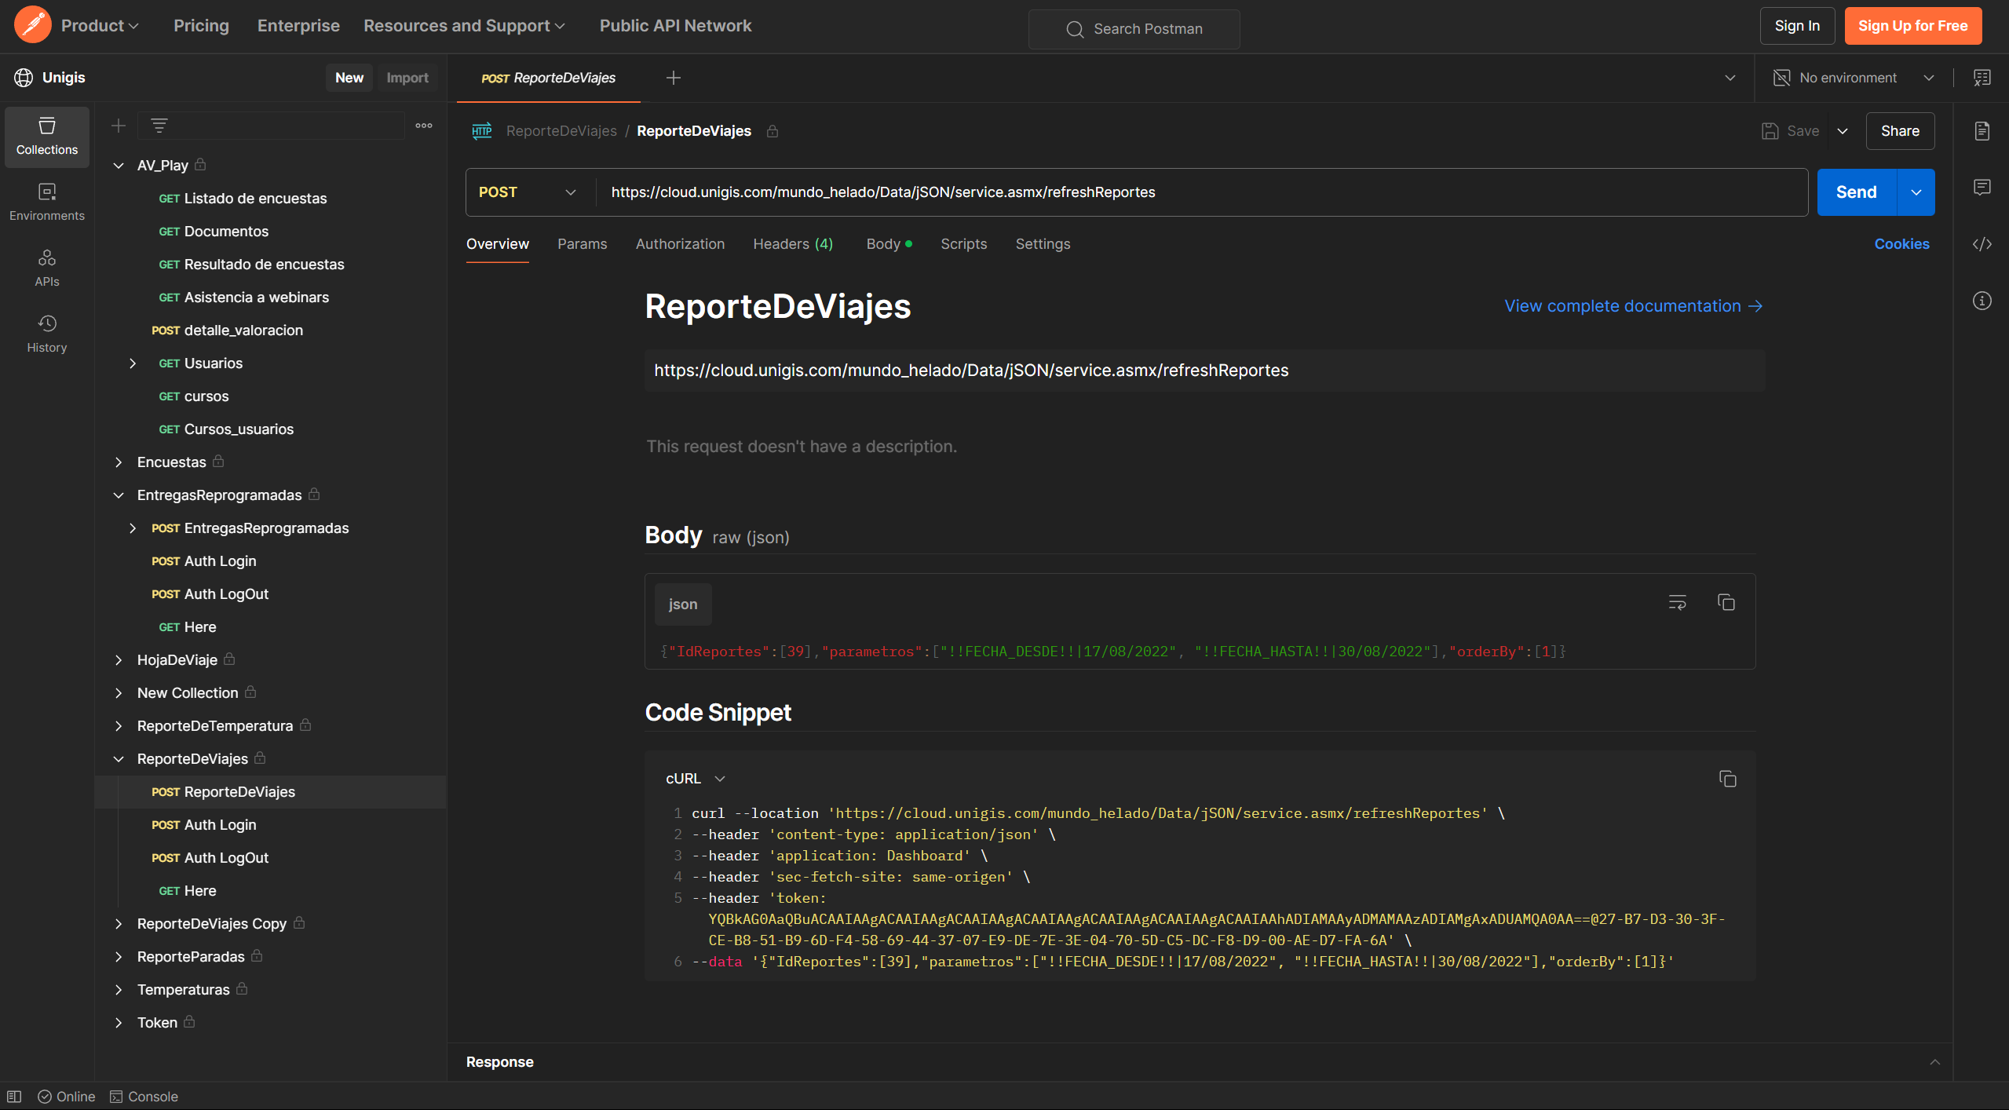The height and width of the screenshot is (1110, 2009).
Task: Expand the HojaDeViaje collection
Action: pyautogui.click(x=119, y=660)
